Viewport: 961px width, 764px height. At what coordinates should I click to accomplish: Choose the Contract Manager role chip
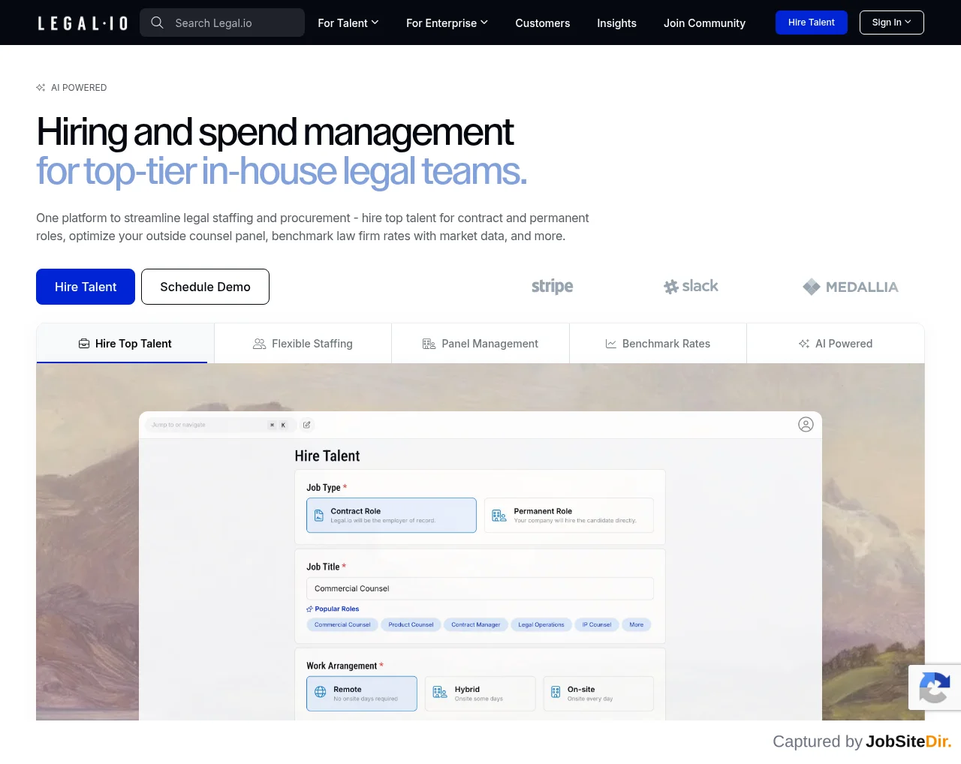476,624
